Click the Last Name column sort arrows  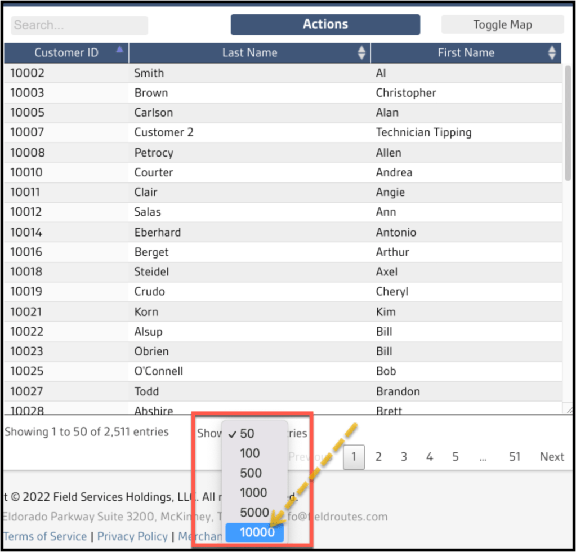point(361,53)
